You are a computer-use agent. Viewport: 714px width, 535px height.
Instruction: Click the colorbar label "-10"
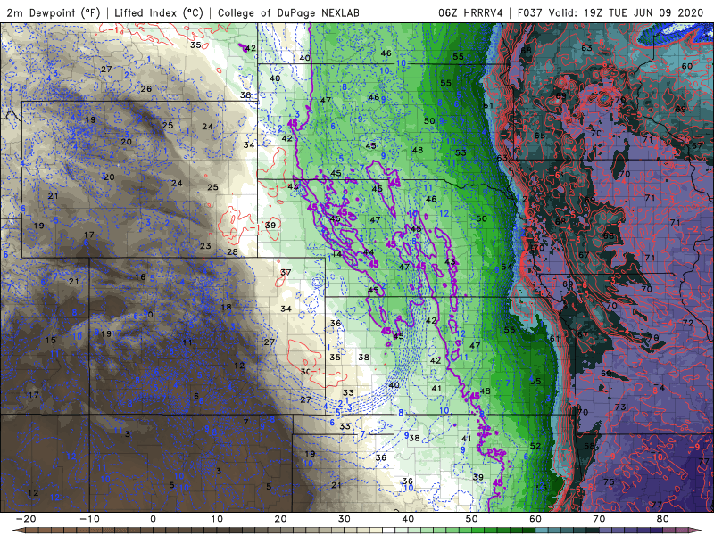click(x=89, y=519)
